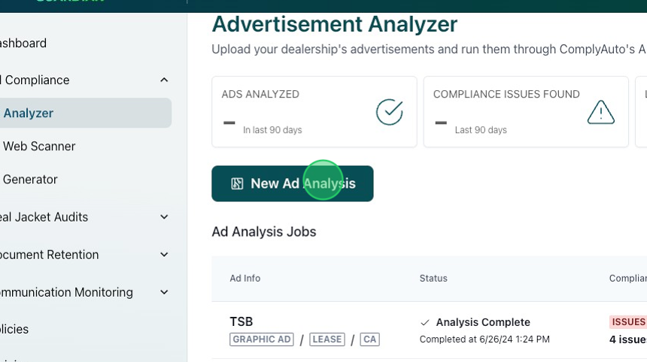Screen dimensions: 647x362
Task: Click the warning triangle icon for compliance issues
Action: click(600, 112)
